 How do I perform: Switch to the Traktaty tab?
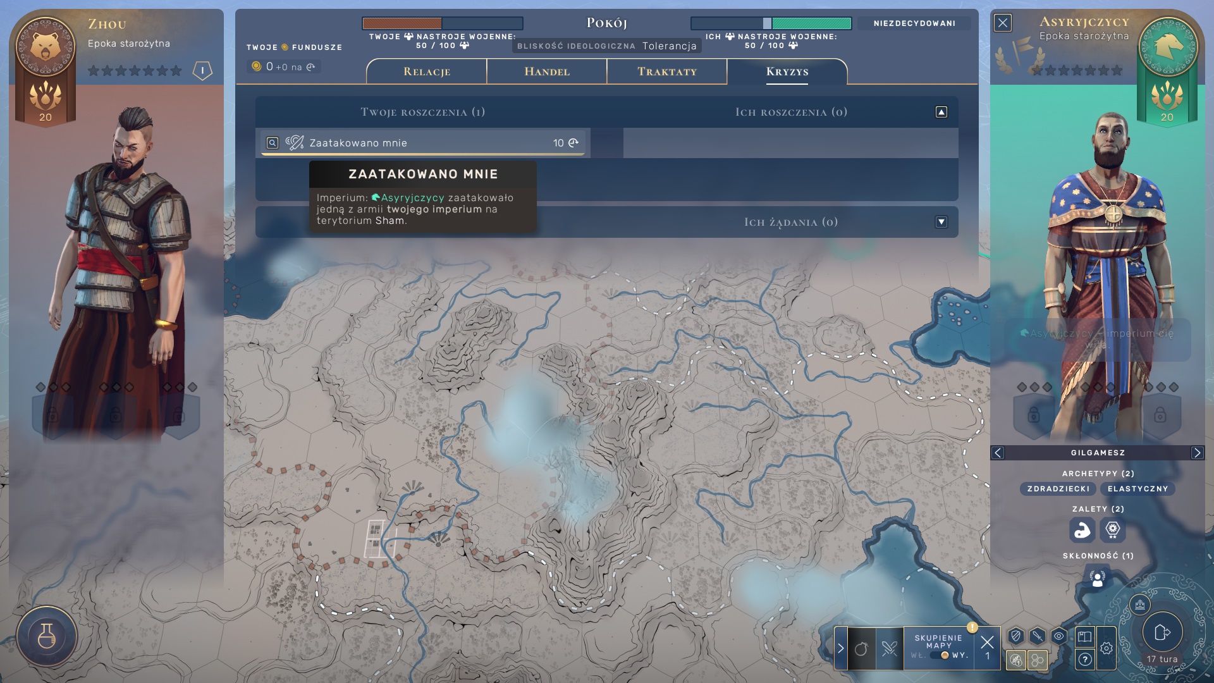[667, 71]
